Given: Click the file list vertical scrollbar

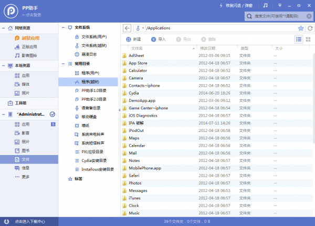Looking at the screenshot, I should click(314, 98).
